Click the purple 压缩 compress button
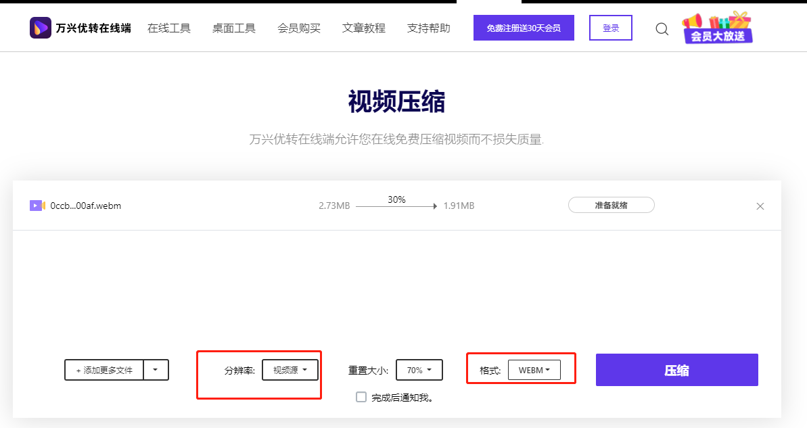 point(676,370)
